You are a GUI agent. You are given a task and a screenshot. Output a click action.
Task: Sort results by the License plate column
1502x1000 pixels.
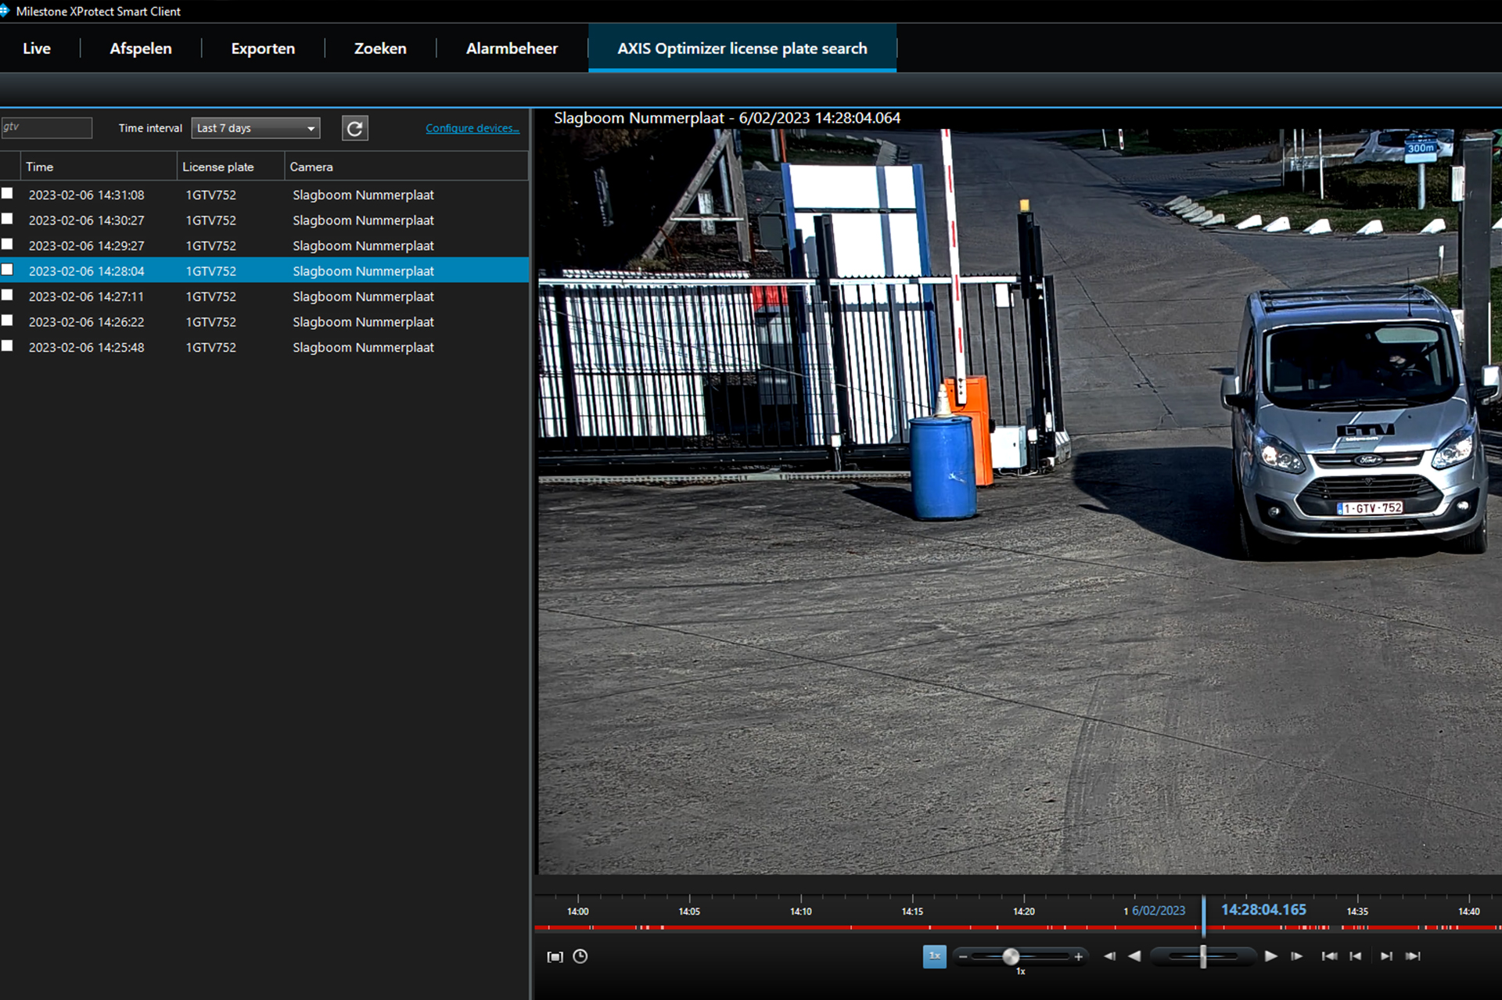pyautogui.click(x=218, y=167)
